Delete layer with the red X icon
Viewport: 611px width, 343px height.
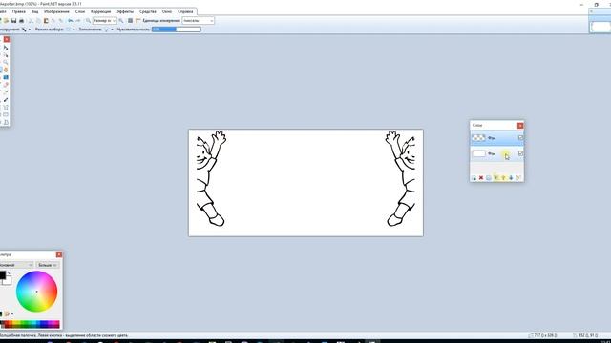point(481,178)
